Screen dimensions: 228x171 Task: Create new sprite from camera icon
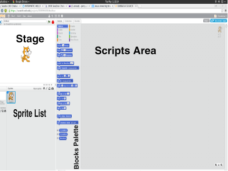[53, 88]
